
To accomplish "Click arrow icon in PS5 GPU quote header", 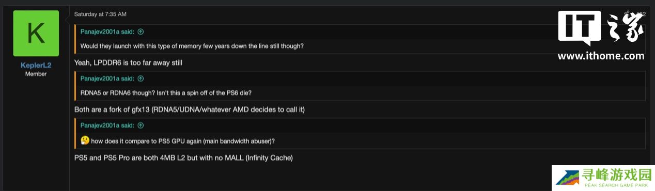I will (141, 125).
